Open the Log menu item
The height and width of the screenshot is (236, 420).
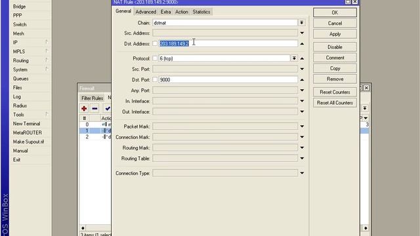[x=17, y=96]
